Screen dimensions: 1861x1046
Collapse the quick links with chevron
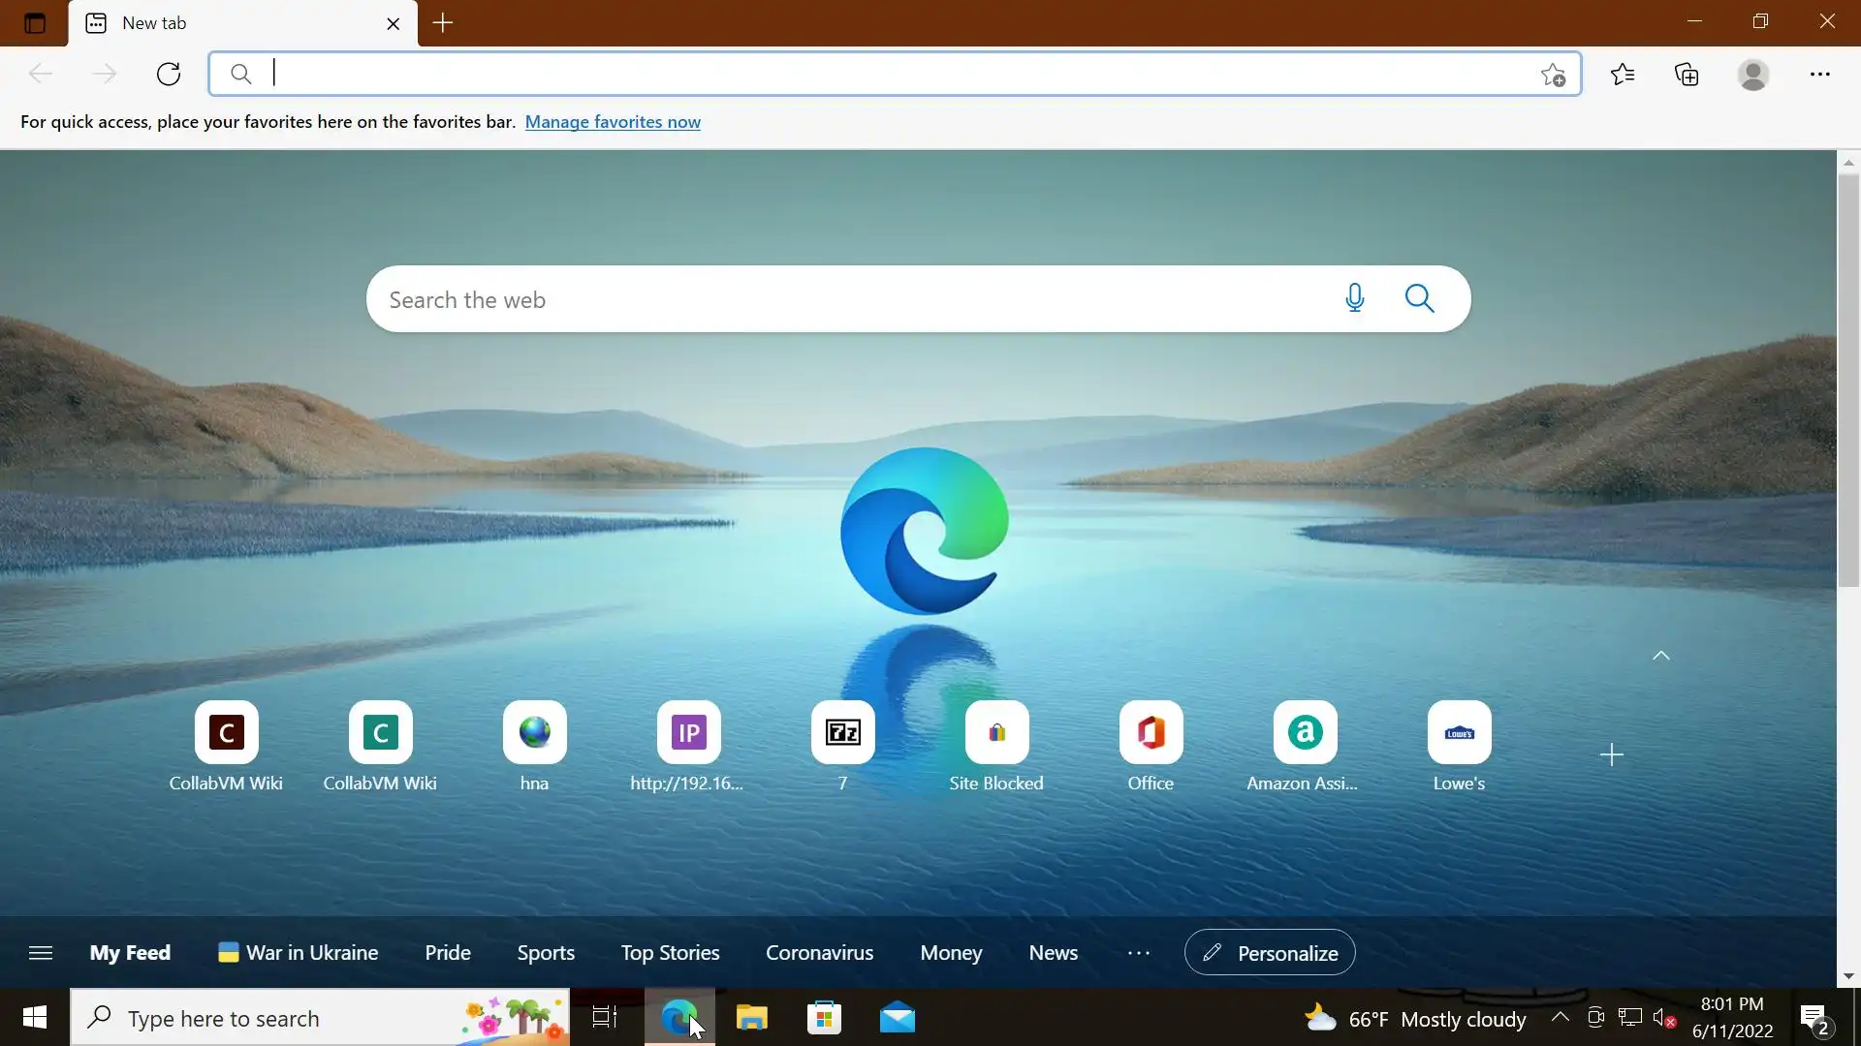1661,656
